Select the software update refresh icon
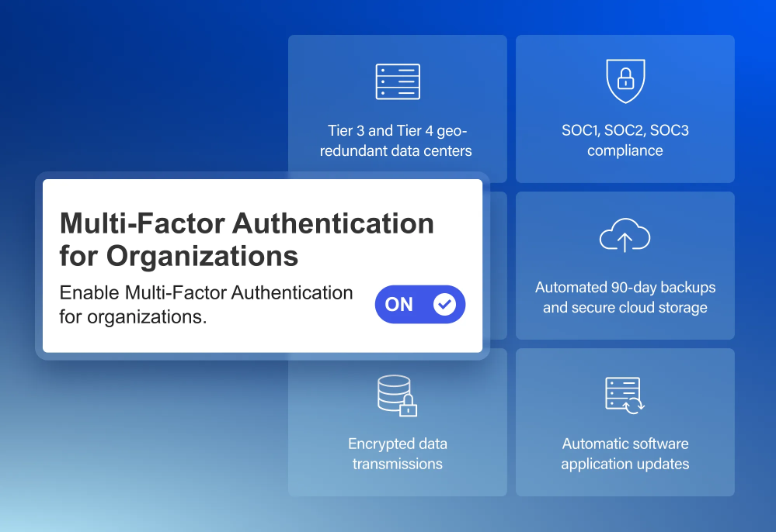 tap(625, 393)
